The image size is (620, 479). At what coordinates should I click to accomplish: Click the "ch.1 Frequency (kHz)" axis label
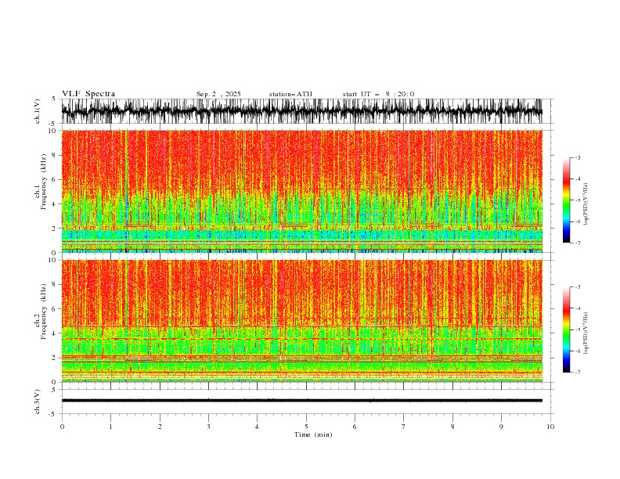click(x=41, y=182)
